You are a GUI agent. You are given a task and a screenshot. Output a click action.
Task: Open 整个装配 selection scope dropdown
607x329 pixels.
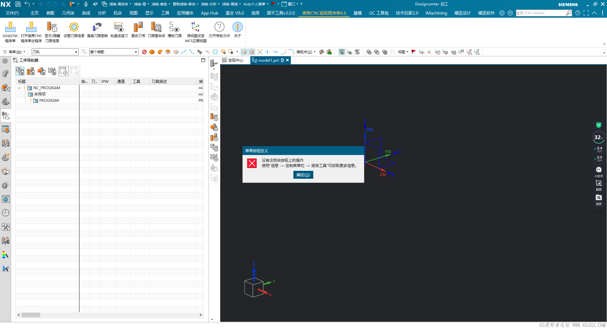[136, 52]
